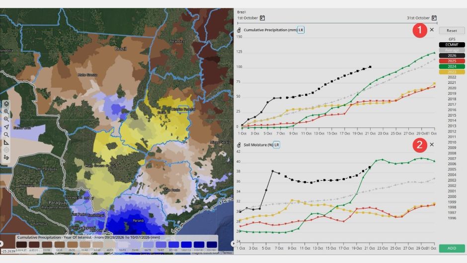This screenshot has width=467, height=263.
Task: Click the darkest brown legend swatch
Action: [21, 245]
